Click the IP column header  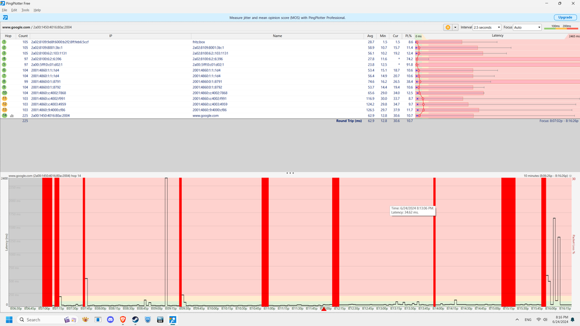[x=110, y=36]
